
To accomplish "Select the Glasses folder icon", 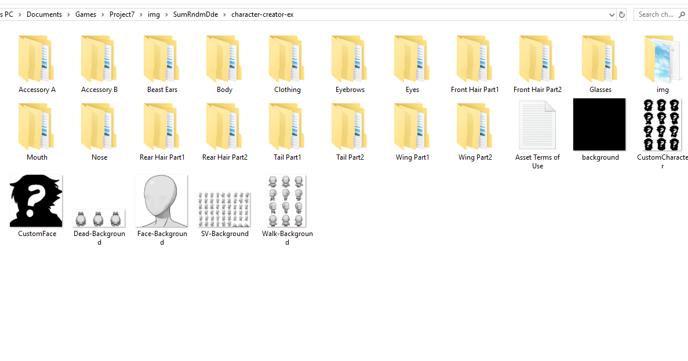I will (x=600, y=59).
